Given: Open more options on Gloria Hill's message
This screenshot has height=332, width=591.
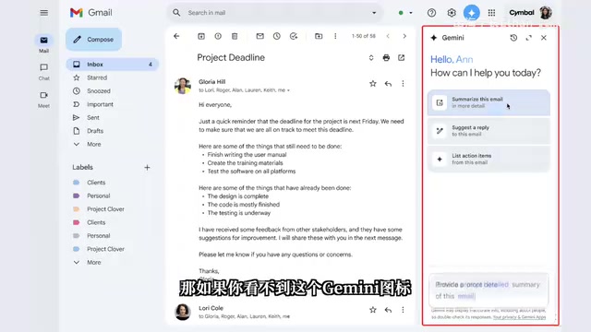Looking at the screenshot, I should click(403, 84).
